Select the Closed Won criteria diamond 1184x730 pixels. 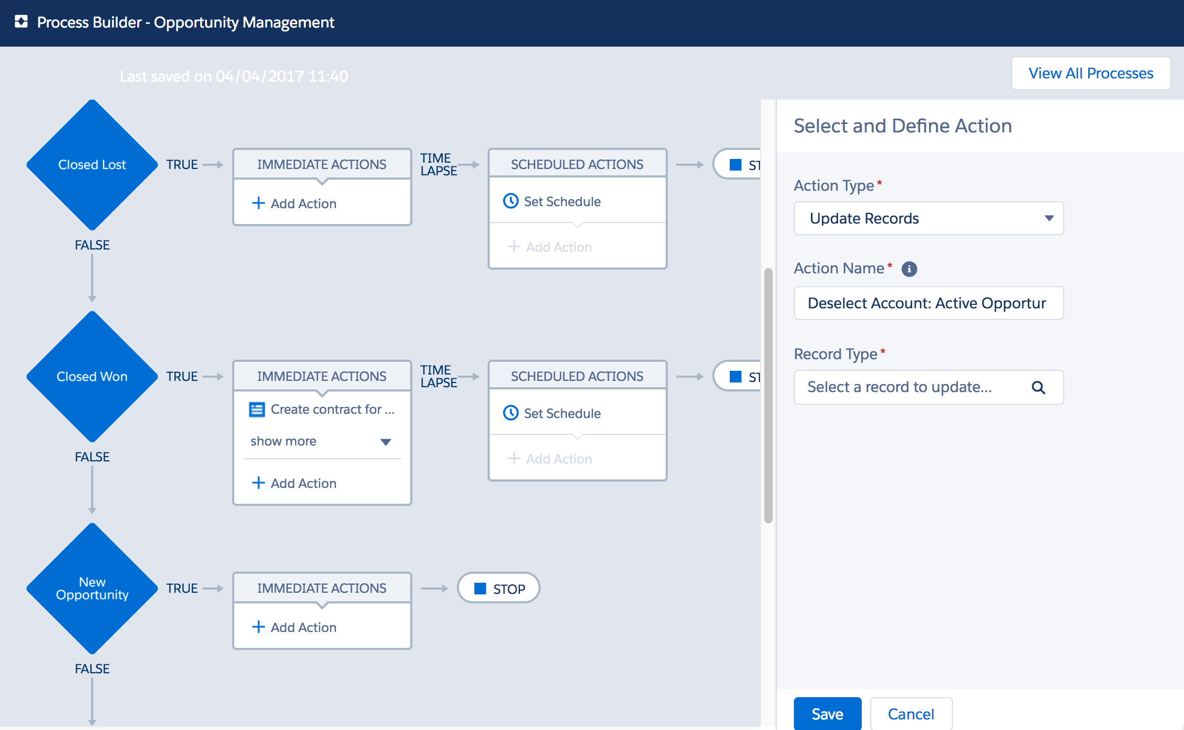click(x=92, y=377)
